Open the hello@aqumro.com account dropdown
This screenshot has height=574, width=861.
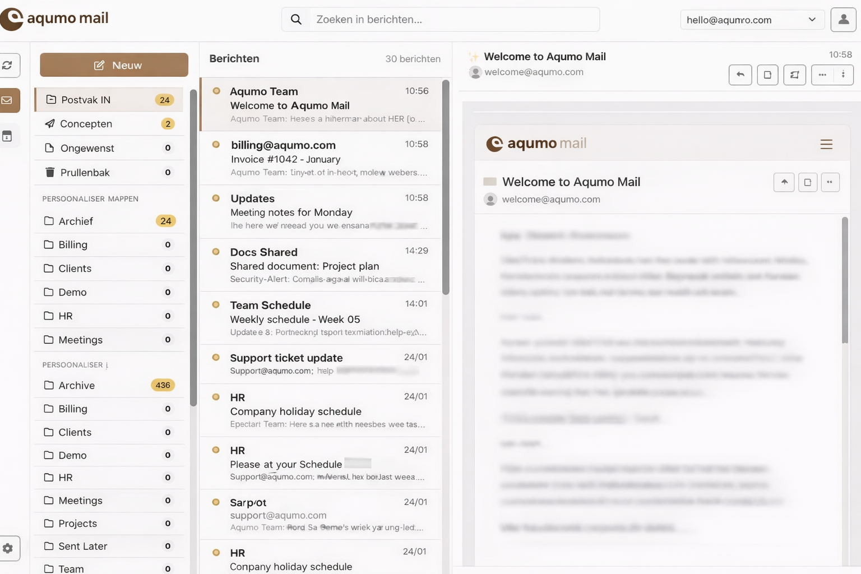[x=751, y=20]
